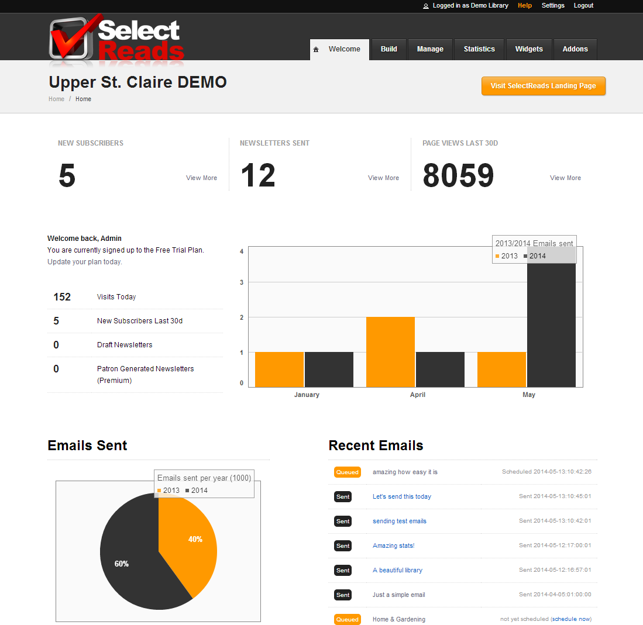Click the orange January 2013 bar
This screenshot has width=643, height=625.
(x=279, y=370)
